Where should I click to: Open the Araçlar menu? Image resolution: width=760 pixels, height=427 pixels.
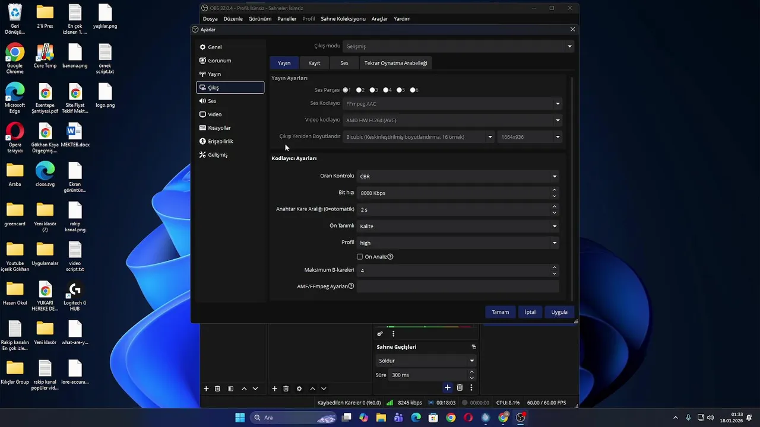point(379,18)
